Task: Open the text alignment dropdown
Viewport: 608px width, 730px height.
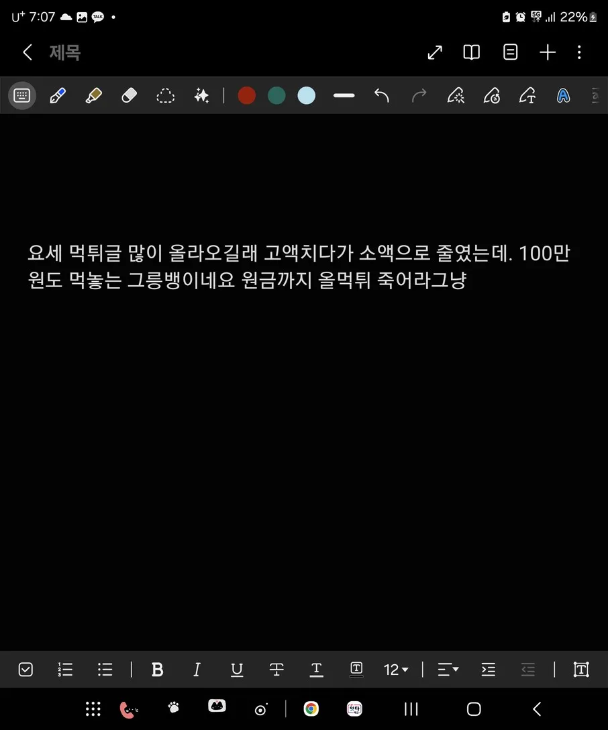Action: (x=448, y=670)
